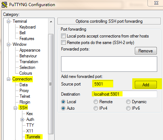The height and width of the screenshot is (140, 163).
Task: Open X11 settings
Action: click(x=30, y=131)
